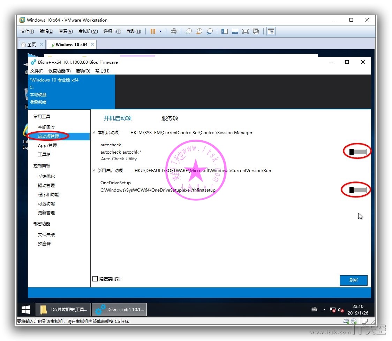The image size is (392, 341).
Task: Open the Windows Start menu in the guest
Action: 26,310
